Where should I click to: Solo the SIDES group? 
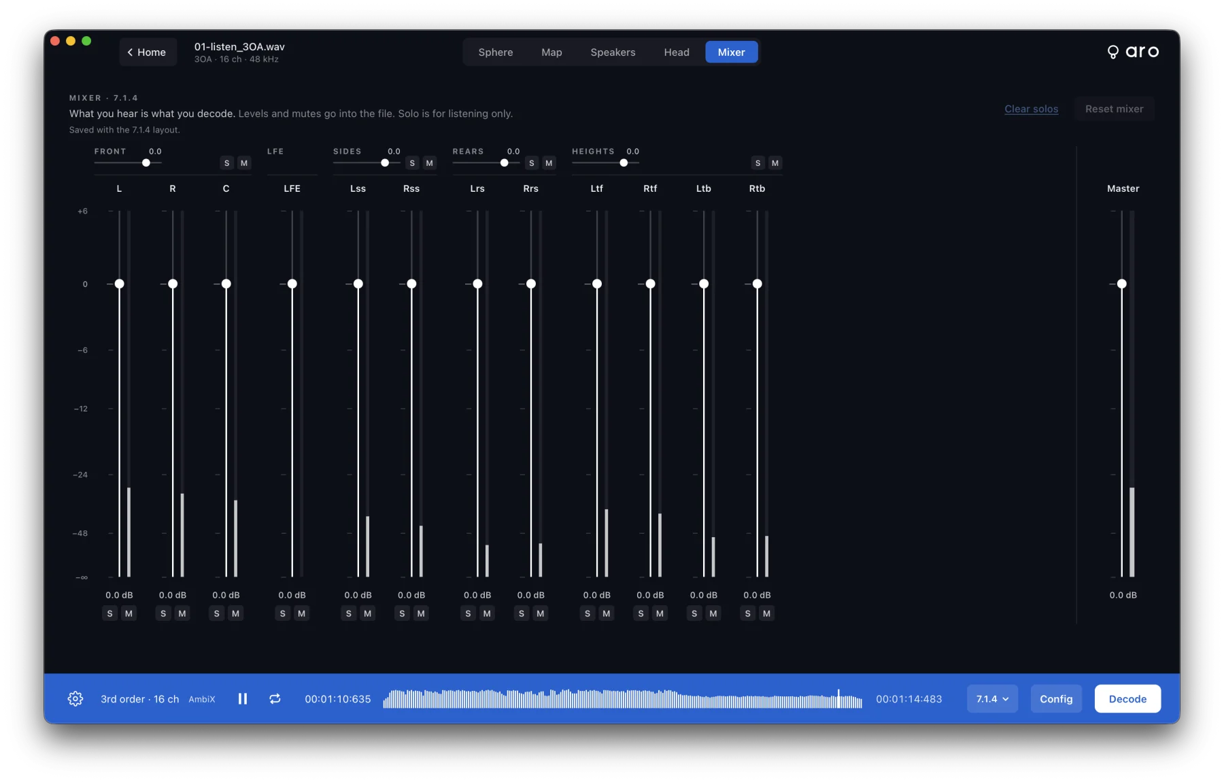coord(412,163)
